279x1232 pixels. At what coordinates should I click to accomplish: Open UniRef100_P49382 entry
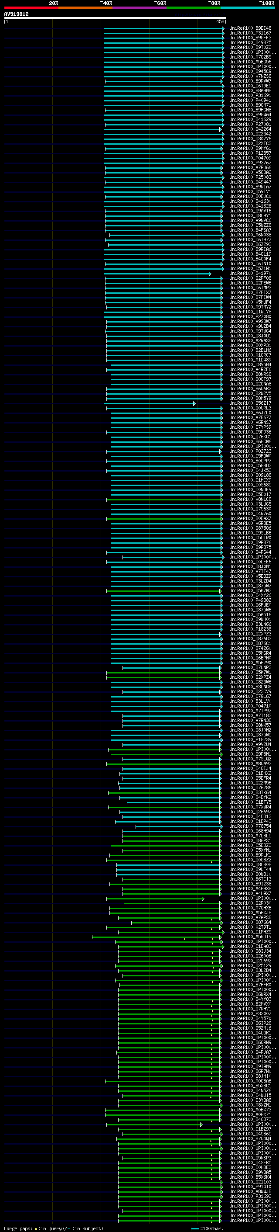(250, 600)
